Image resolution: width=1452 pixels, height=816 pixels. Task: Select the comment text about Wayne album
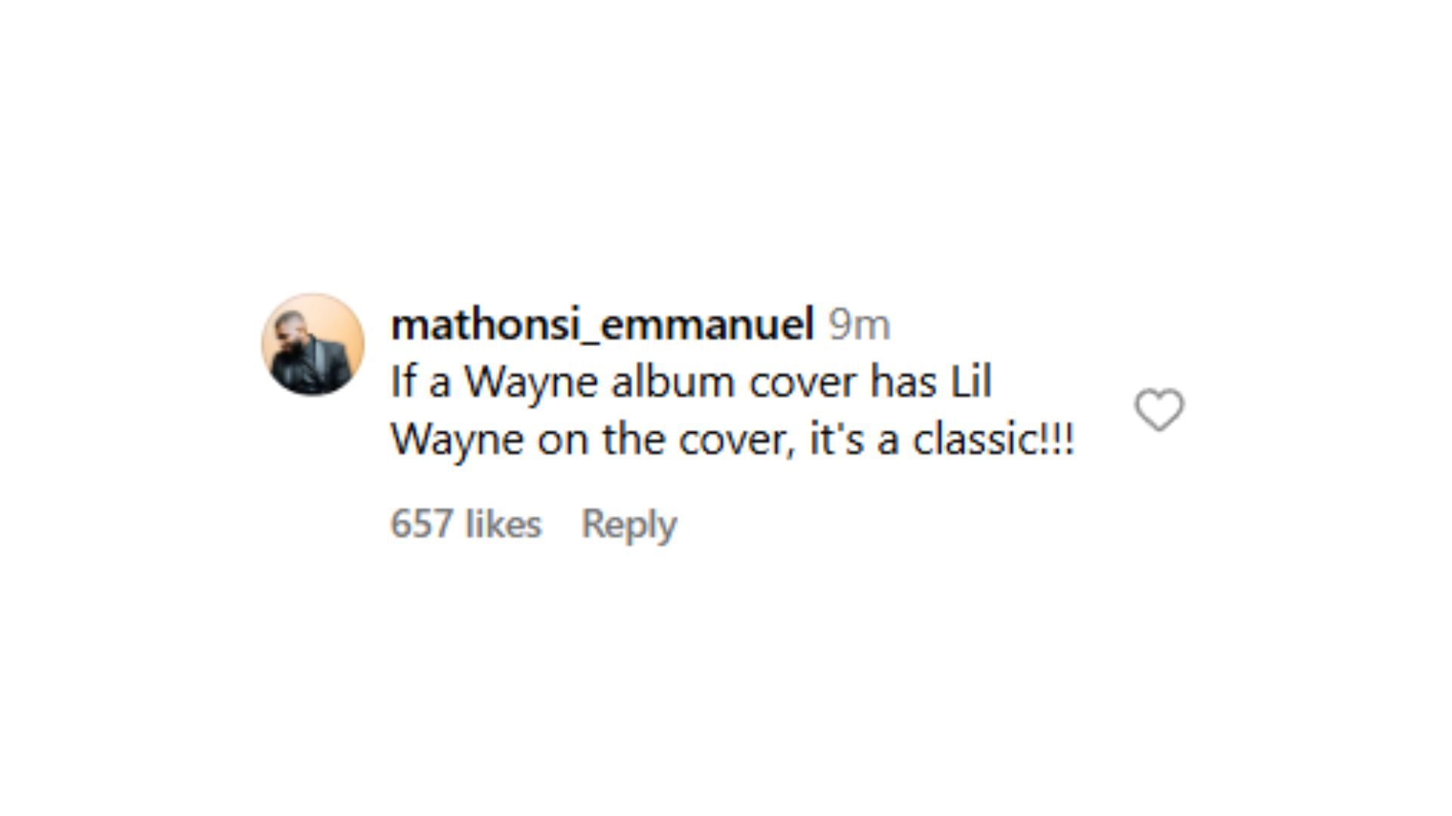(x=732, y=410)
